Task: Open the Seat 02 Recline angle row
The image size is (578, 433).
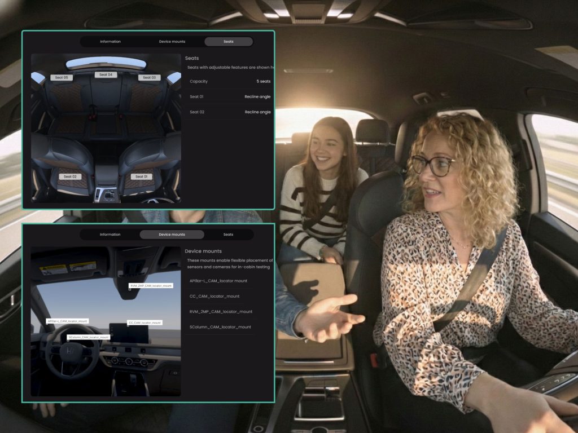Action: 230,112
